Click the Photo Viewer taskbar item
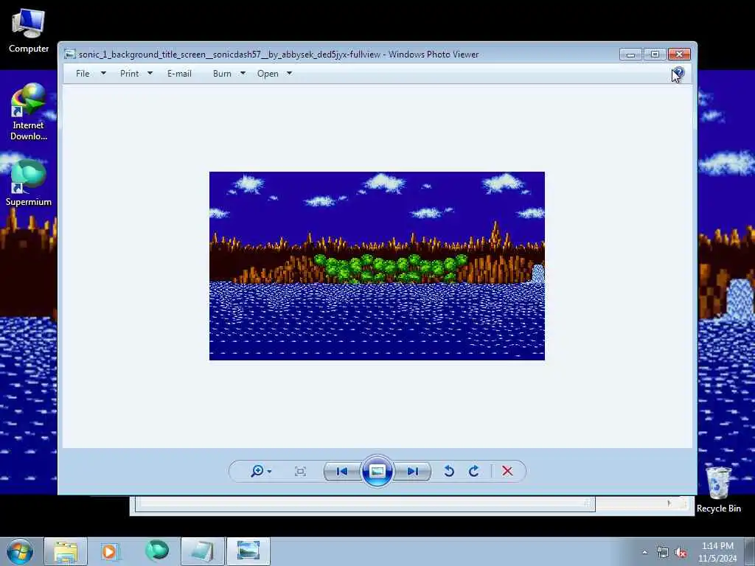755x566 pixels. 248,551
